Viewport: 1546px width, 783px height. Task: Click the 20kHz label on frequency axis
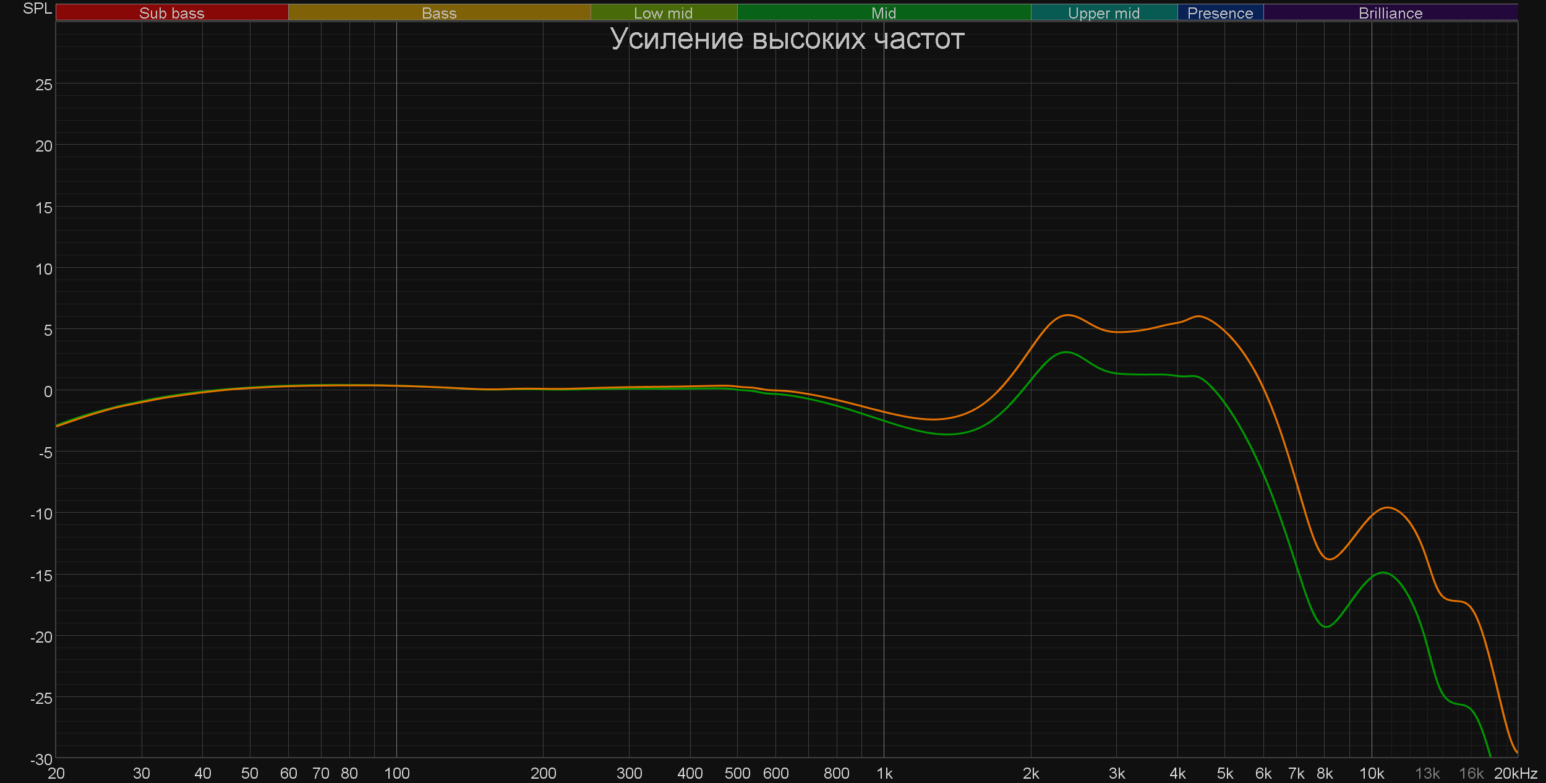[x=1515, y=773]
